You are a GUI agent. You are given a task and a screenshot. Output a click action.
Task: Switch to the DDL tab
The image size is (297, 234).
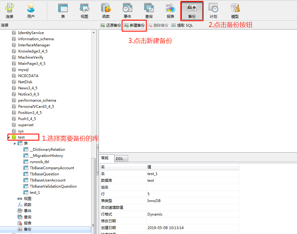click(x=119, y=158)
